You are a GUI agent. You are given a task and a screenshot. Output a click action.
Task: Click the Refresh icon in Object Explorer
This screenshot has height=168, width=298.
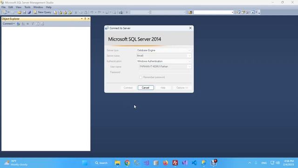click(38, 24)
